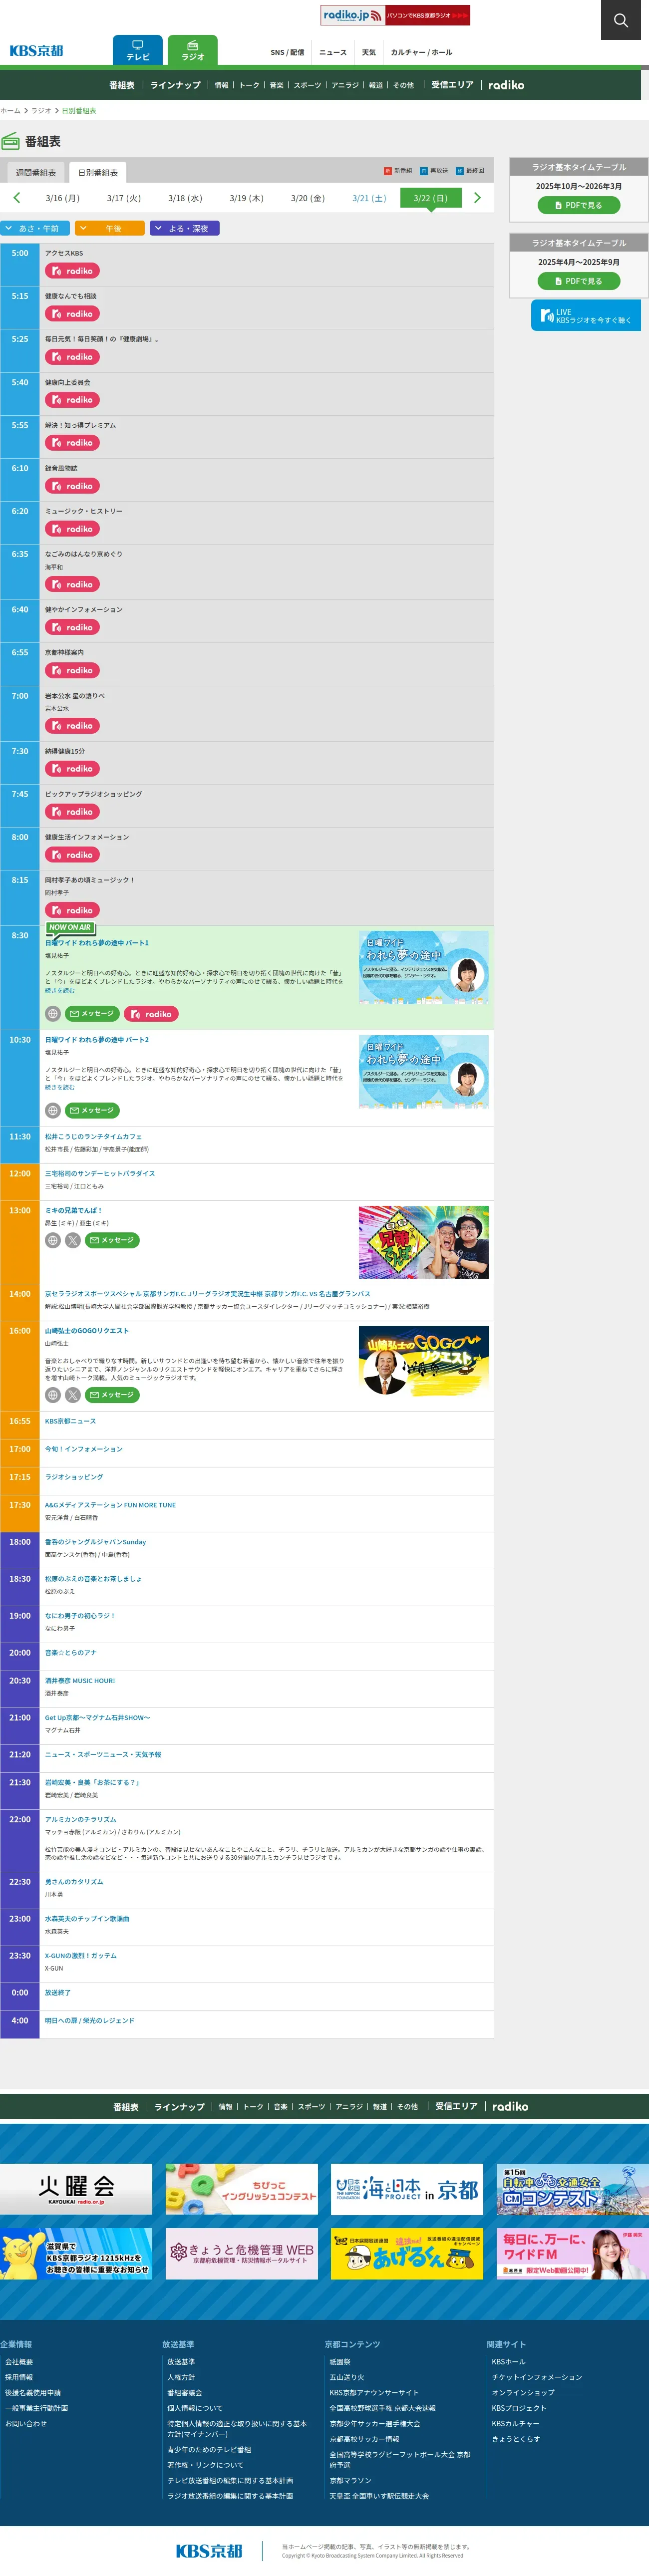Click radiko button for 健康なんでも相談
This screenshot has height=2576, width=649.
(x=72, y=314)
